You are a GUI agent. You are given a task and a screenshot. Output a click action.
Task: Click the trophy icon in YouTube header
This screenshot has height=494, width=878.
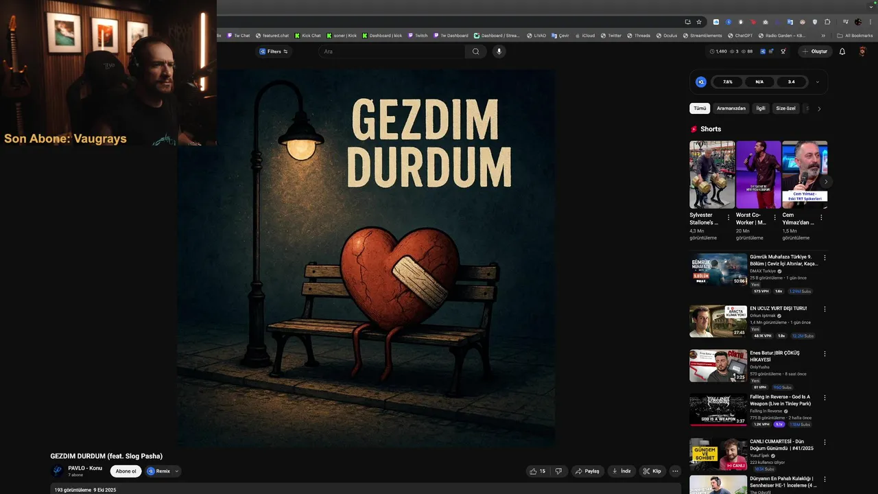coord(783,51)
